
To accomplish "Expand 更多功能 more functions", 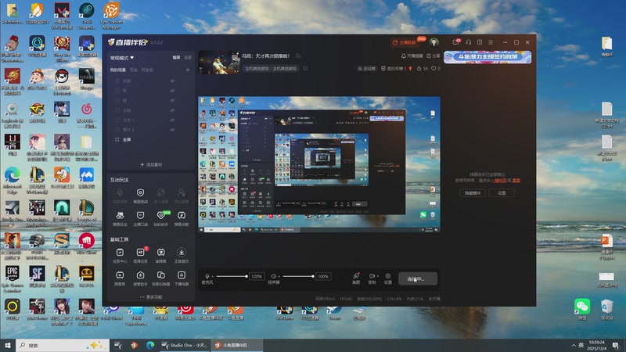I will (151, 297).
